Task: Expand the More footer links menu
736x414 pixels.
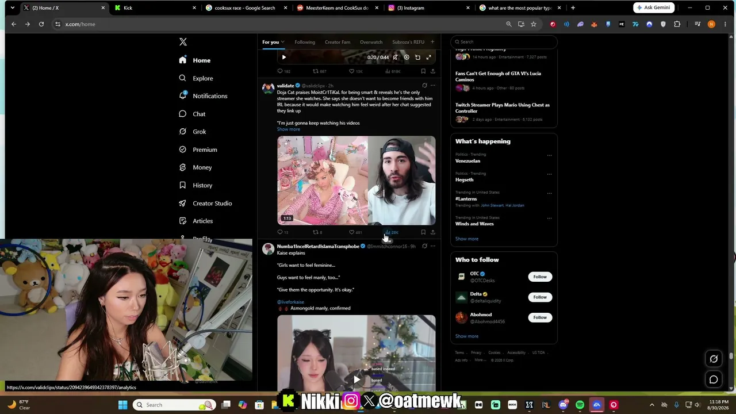Action: (479, 360)
